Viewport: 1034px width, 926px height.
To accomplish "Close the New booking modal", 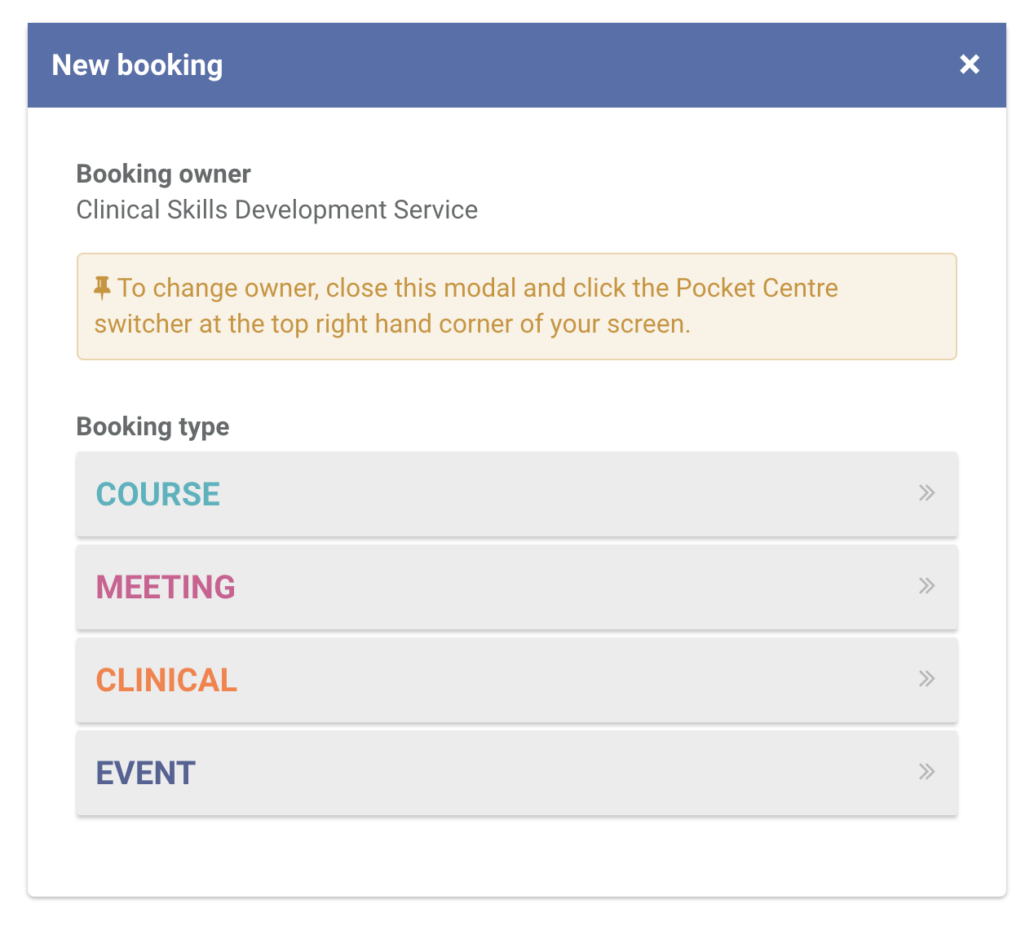I will [x=969, y=64].
